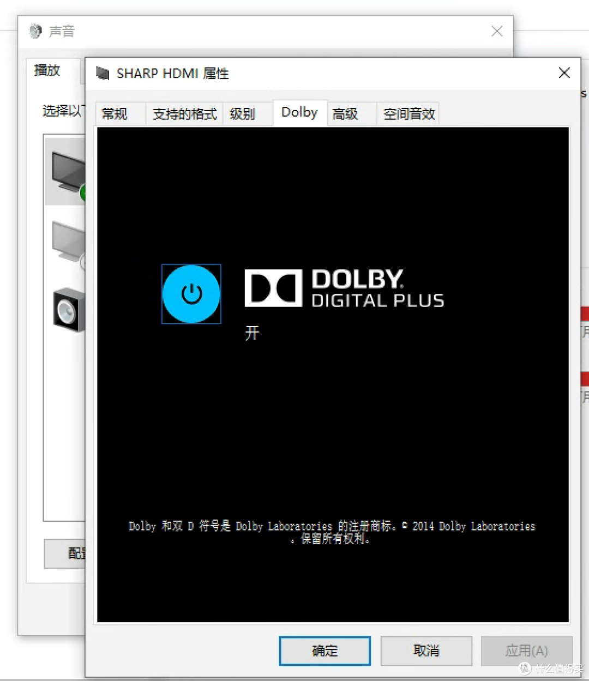The width and height of the screenshot is (589, 681).
Task: Turn off the Dolby power toggle
Action: (191, 293)
